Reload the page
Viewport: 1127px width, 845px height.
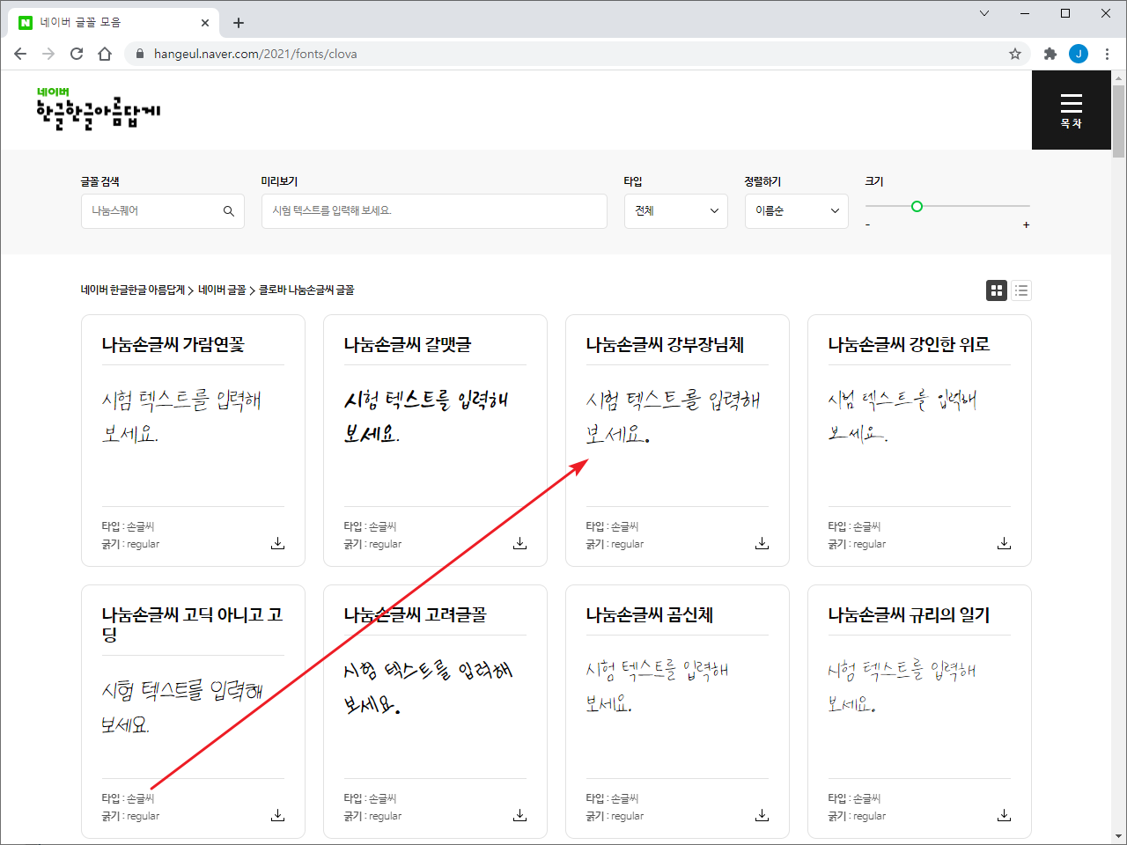pos(77,54)
